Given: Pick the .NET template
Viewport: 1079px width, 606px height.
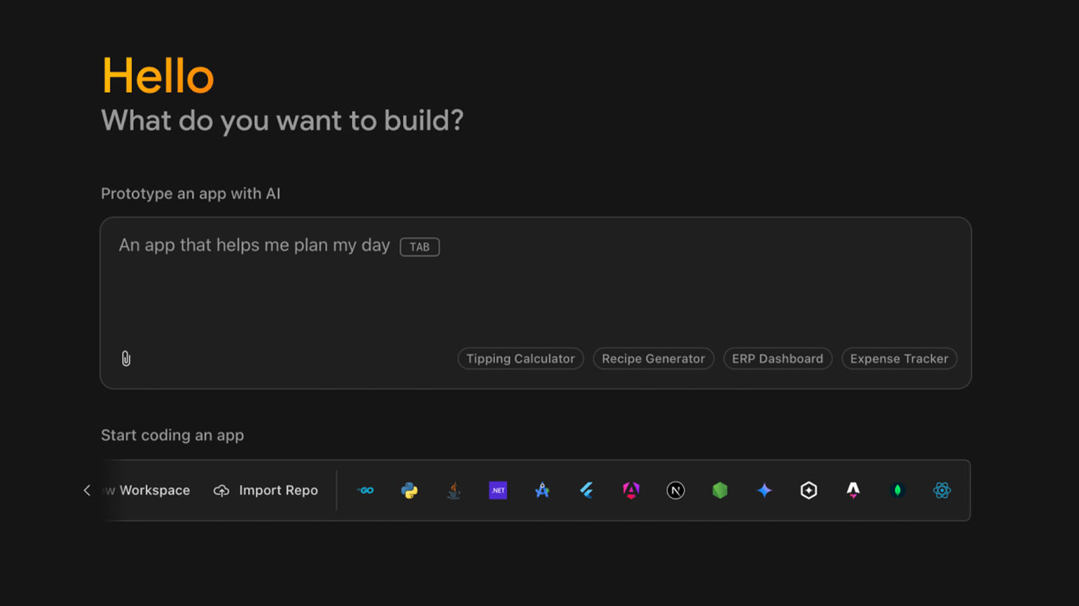Looking at the screenshot, I should coord(498,491).
